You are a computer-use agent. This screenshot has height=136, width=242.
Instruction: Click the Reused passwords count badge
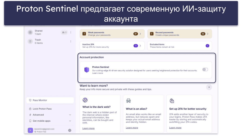203,34
